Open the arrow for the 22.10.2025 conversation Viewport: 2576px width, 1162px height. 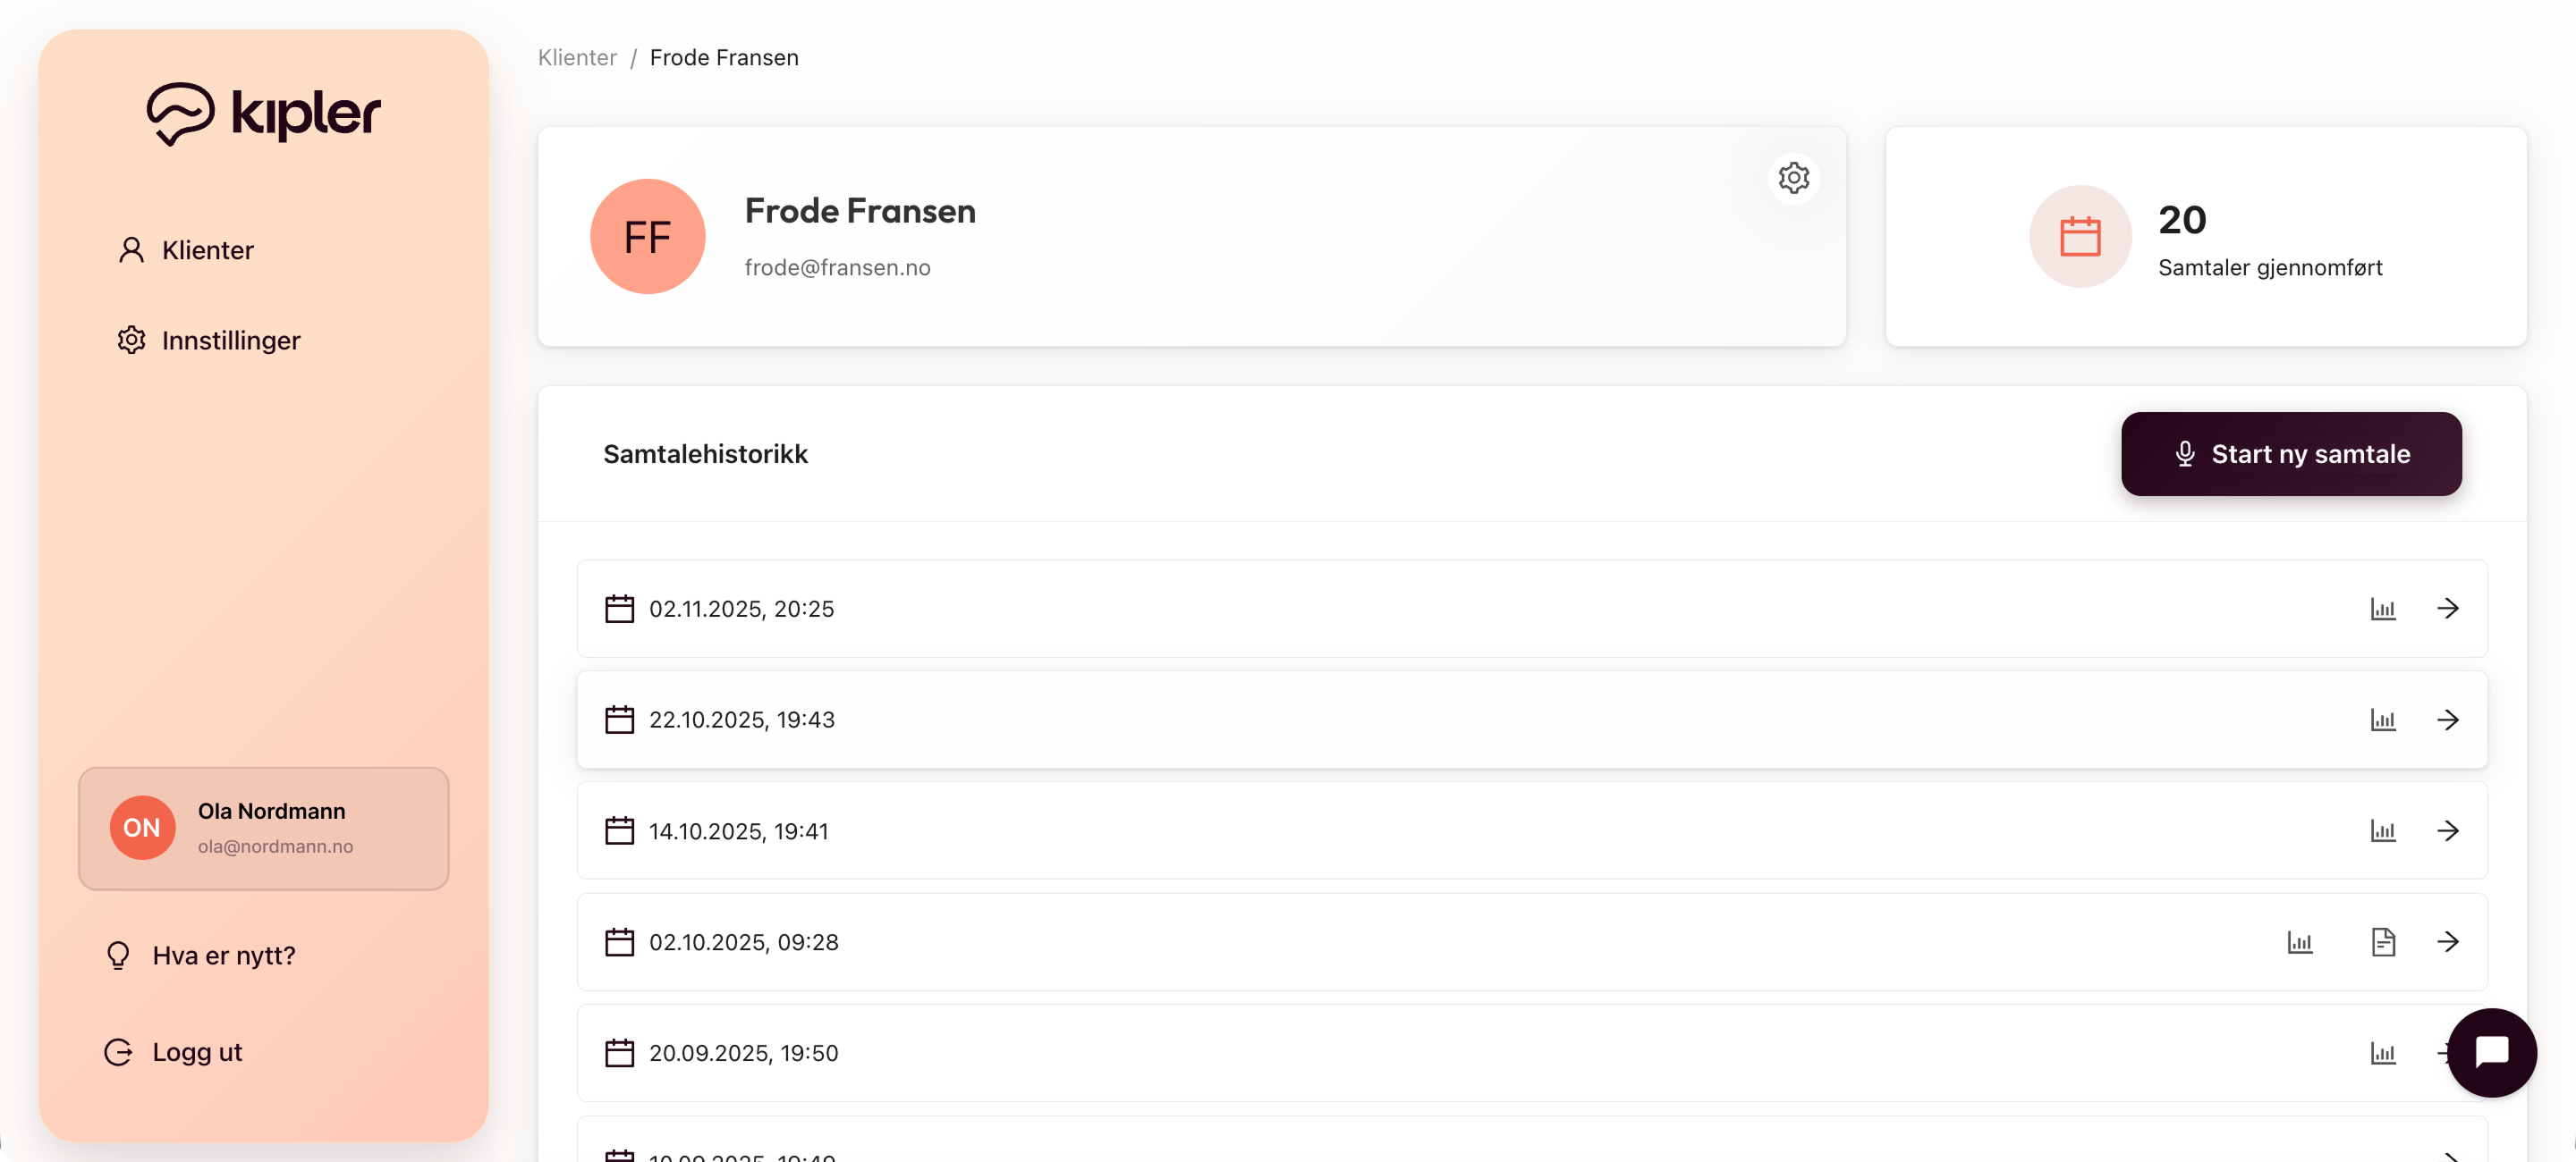2449,720
